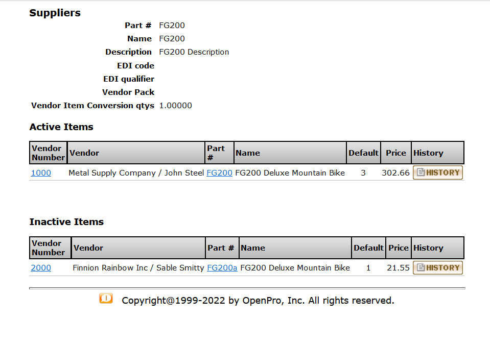Click Default column header in Active Items table
Image resolution: width=490 pixels, height=345 pixels.
click(363, 153)
